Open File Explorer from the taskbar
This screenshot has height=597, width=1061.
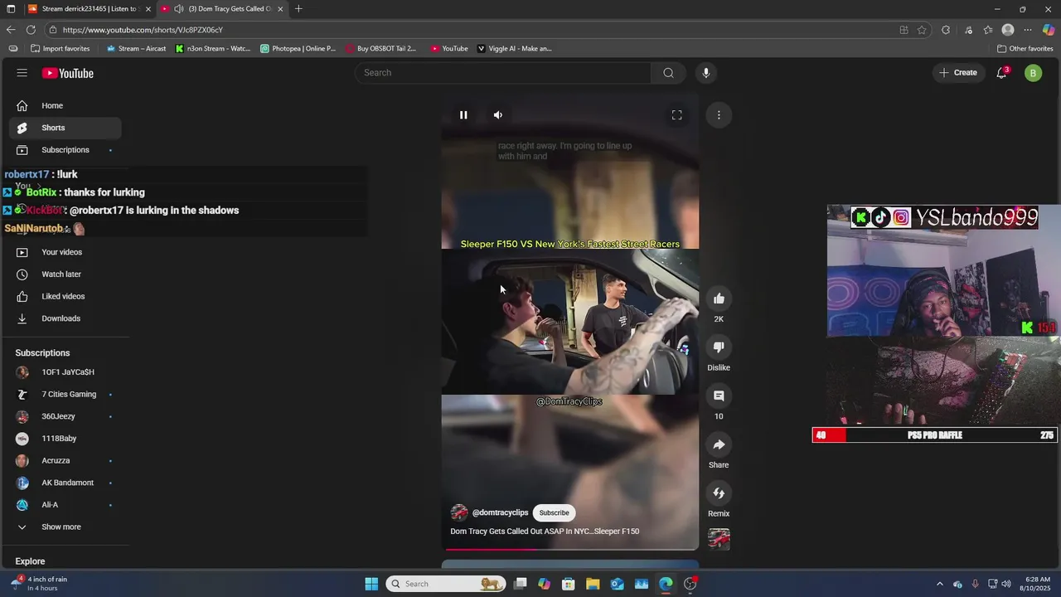click(593, 584)
